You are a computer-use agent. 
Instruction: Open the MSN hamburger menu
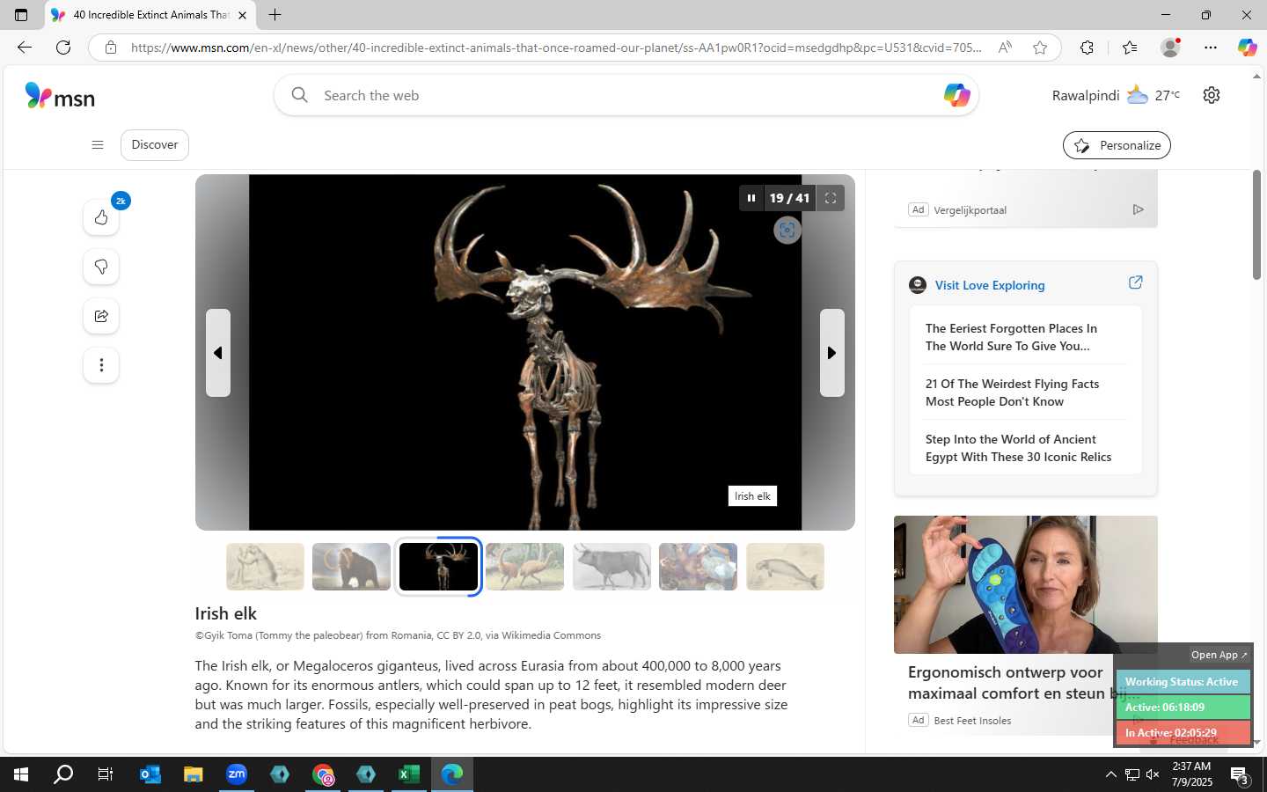pyautogui.click(x=98, y=145)
